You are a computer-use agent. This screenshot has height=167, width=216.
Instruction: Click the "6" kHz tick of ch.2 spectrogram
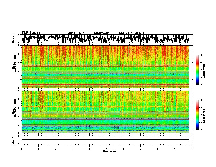coord(19,108)
